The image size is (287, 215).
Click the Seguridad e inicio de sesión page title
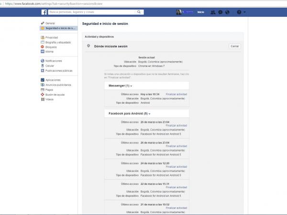coord(105,23)
